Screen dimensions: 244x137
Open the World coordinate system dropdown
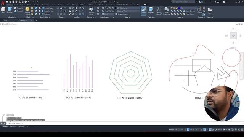coord(108,14)
